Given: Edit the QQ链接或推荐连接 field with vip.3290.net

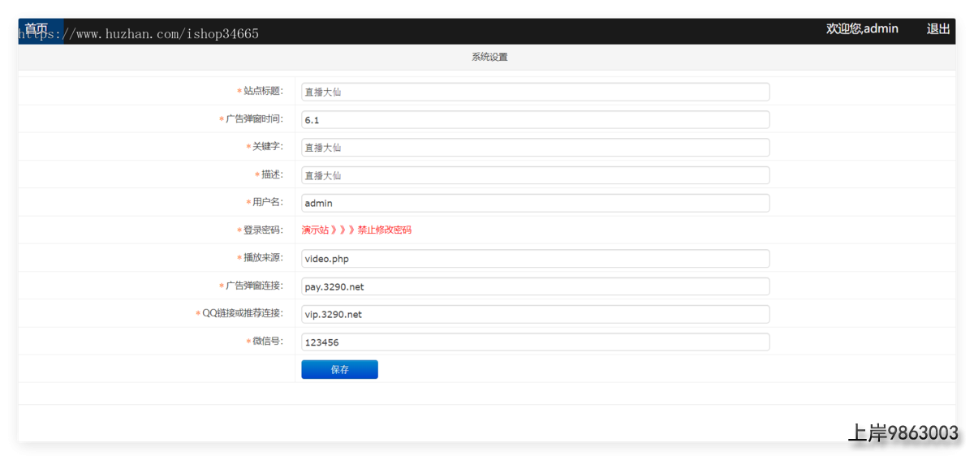Looking at the screenshot, I should click(x=535, y=314).
